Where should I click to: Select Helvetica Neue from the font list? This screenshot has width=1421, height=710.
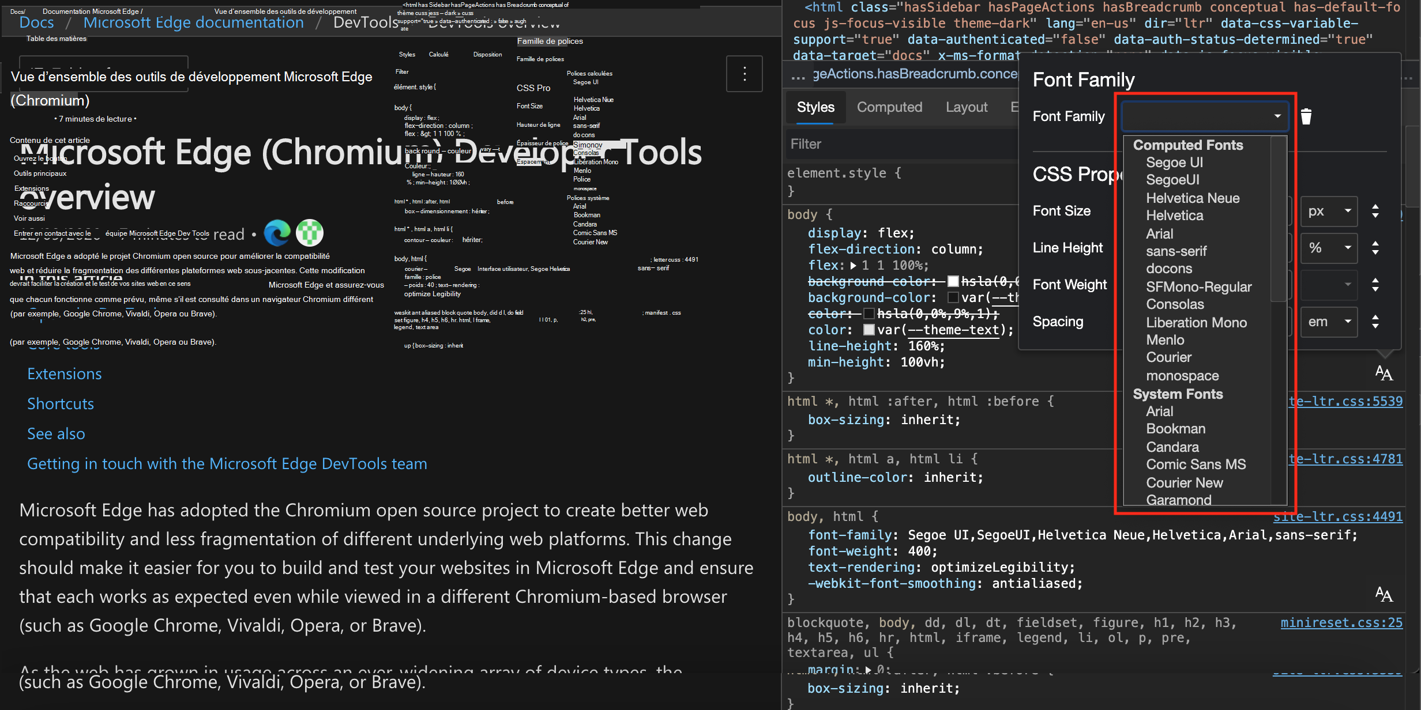click(x=1193, y=198)
